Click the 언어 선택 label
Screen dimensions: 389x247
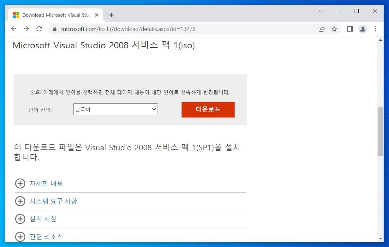[x=40, y=110]
